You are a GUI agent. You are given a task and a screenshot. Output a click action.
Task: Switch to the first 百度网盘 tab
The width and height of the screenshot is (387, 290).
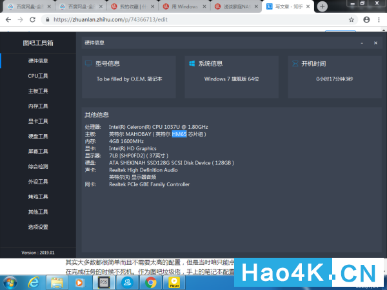tap(29, 6)
